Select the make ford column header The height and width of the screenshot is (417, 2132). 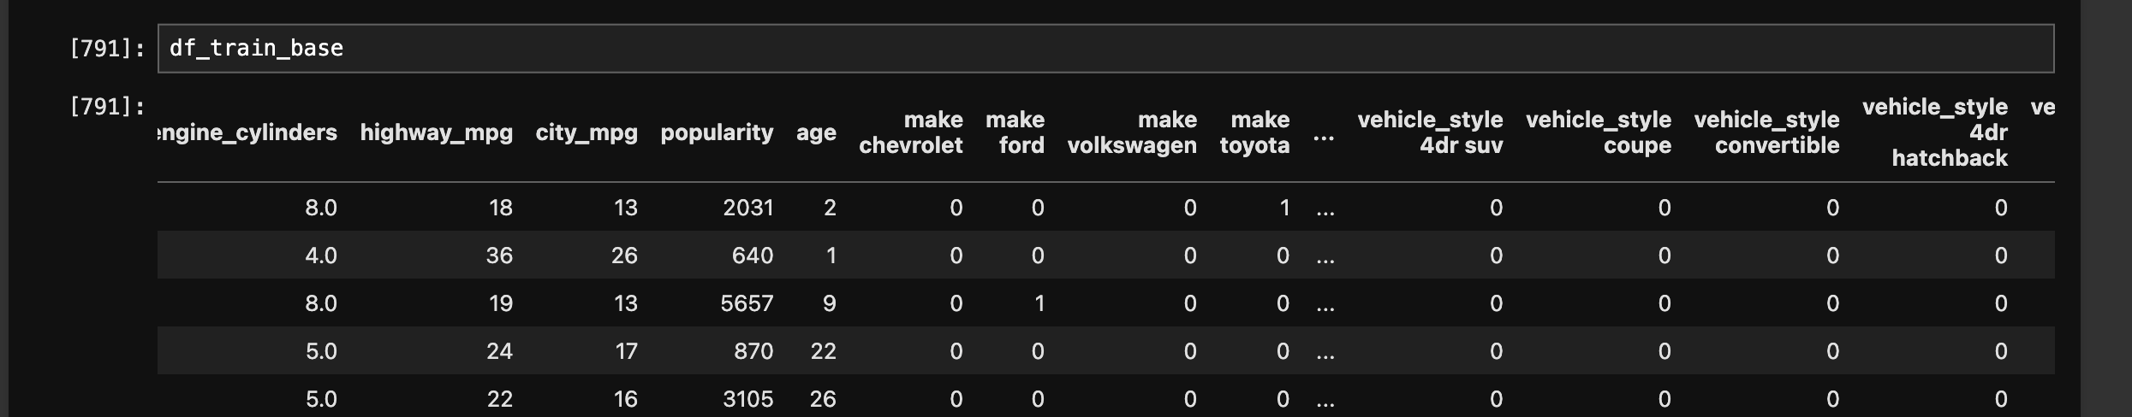click(x=1015, y=132)
